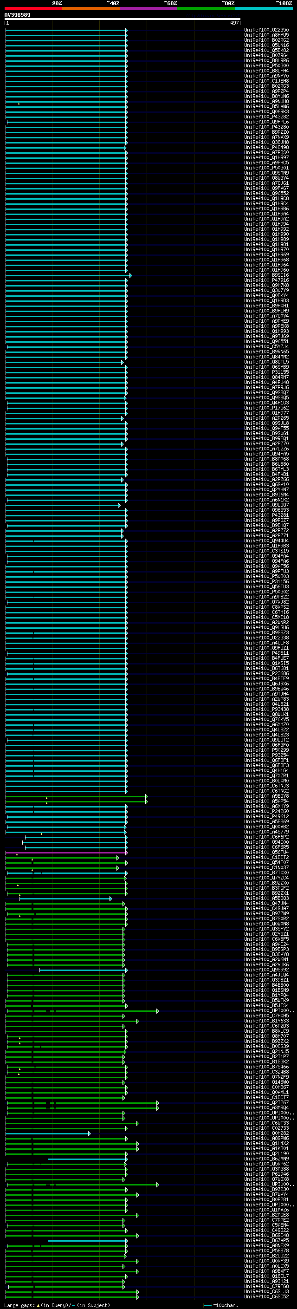Open hit UniRef100_O22350
This screenshot has width=297, height=1309.
coord(266,30)
